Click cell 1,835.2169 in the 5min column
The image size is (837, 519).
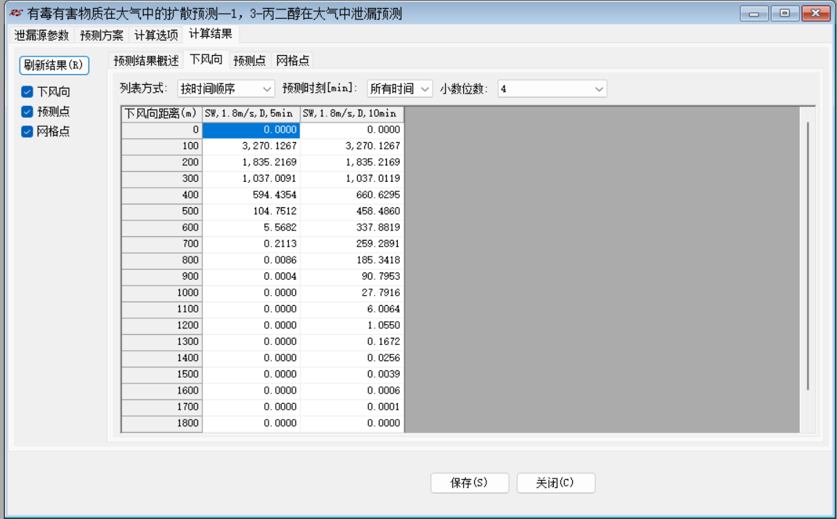251,162
